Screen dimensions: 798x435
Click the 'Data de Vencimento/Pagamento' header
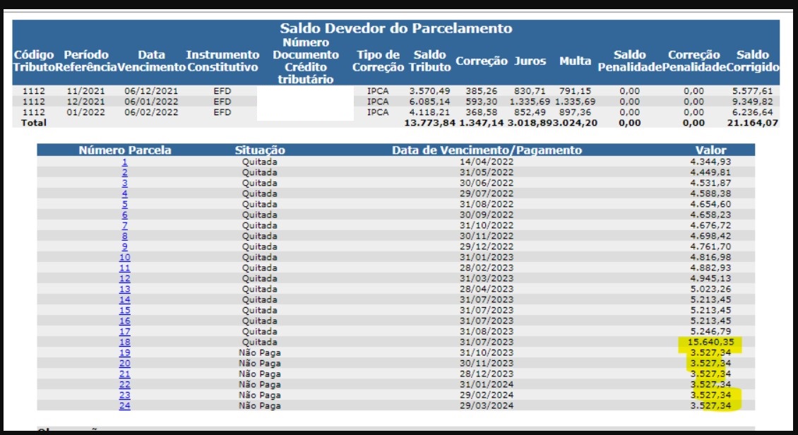pos(487,150)
